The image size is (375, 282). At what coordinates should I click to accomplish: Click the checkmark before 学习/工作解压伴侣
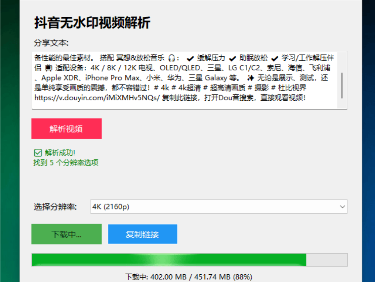click(x=275, y=59)
